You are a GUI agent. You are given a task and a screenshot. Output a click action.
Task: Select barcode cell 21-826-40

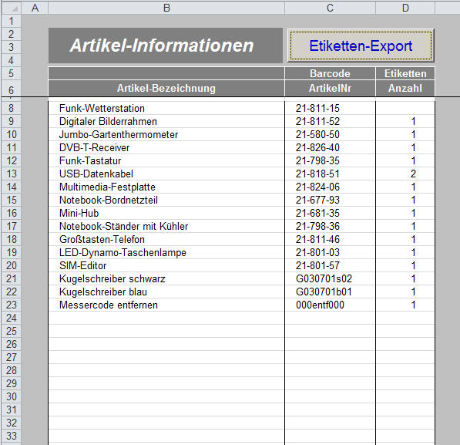click(x=330, y=147)
